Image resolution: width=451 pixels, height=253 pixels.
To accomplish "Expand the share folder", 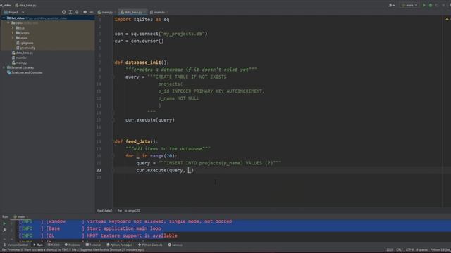I will coord(13,38).
